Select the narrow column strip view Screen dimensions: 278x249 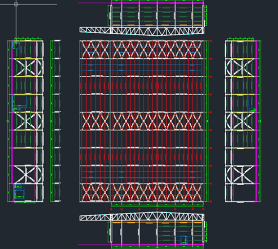55,121
